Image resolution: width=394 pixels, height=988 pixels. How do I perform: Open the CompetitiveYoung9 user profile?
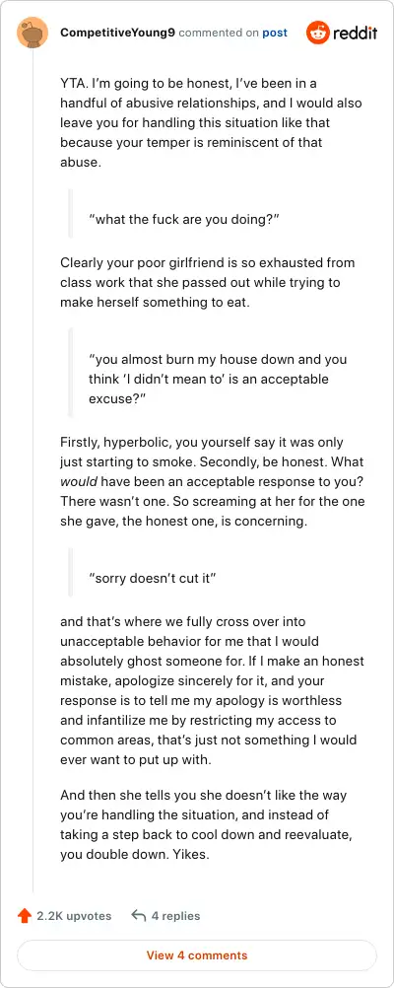pos(117,33)
